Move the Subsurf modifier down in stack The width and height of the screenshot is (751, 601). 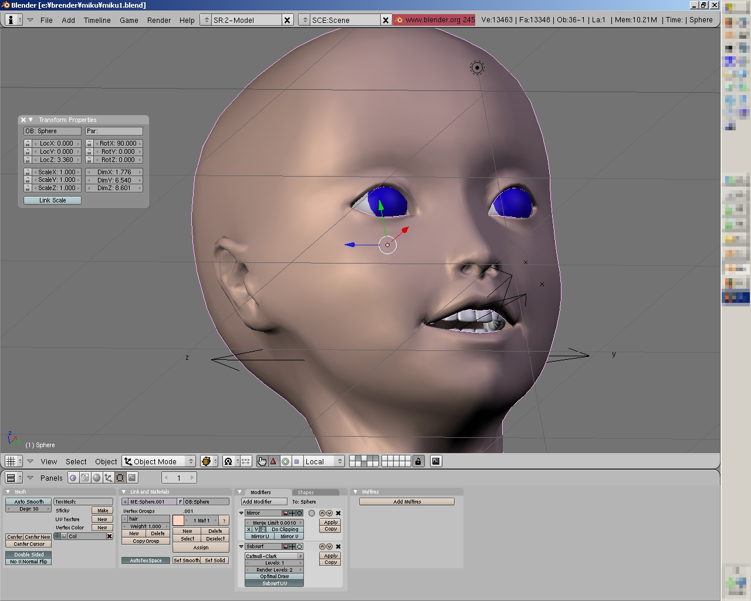(x=329, y=546)
